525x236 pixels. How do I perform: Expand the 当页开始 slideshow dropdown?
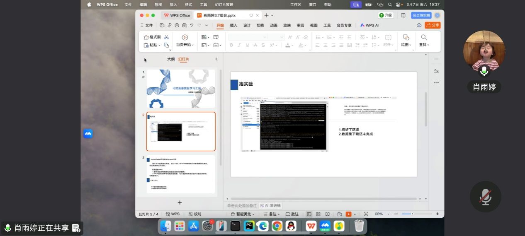click(185, 45)
